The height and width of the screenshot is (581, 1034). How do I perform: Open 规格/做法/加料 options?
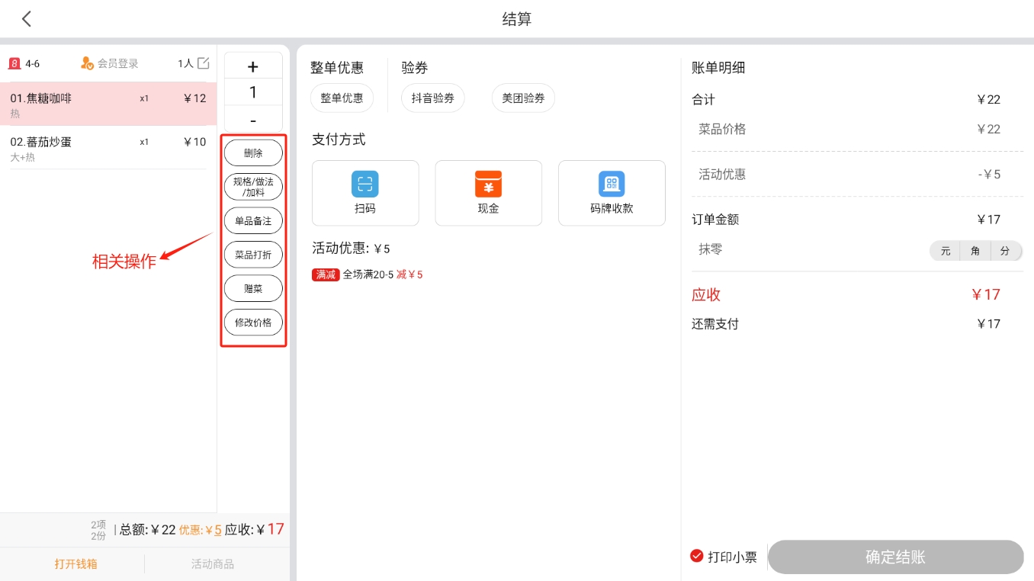[x=253, y=187]
